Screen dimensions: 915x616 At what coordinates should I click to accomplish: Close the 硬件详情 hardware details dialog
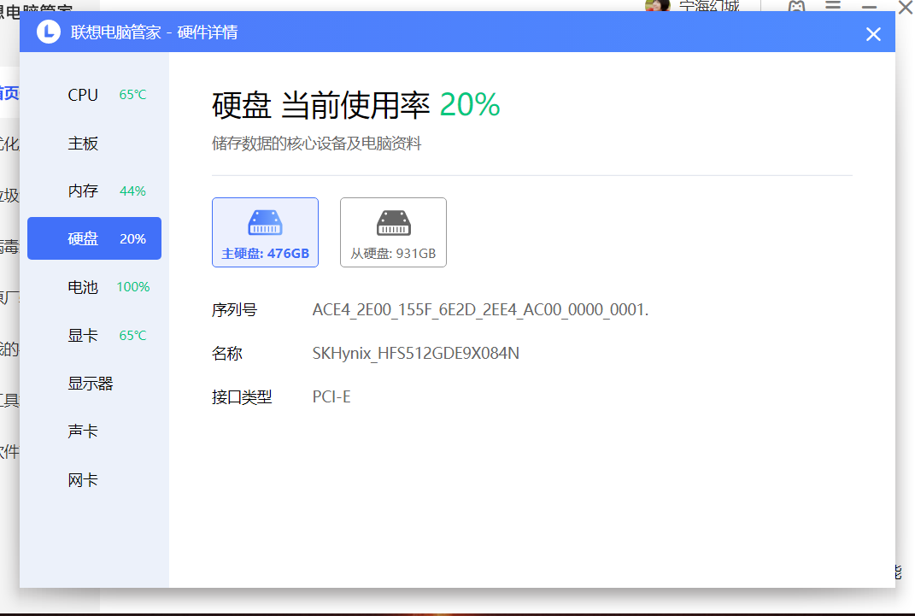873,34
